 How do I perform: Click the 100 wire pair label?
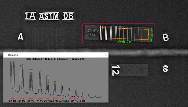(82, 98)
